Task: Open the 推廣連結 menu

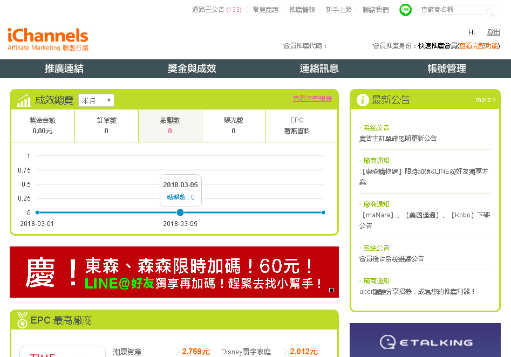Action: (64, 68)
